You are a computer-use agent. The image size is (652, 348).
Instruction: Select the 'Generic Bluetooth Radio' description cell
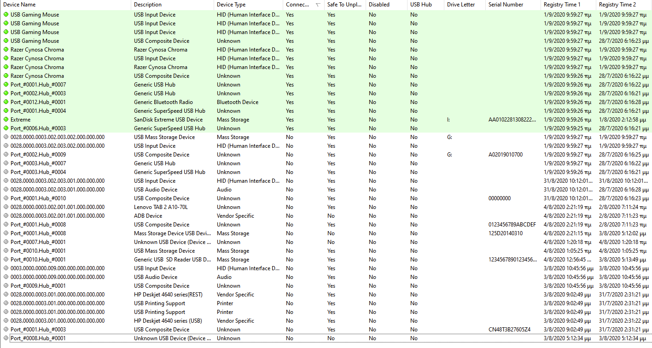[163, 102]
